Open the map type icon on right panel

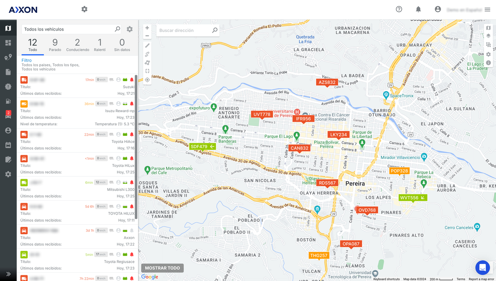[488, 28]
